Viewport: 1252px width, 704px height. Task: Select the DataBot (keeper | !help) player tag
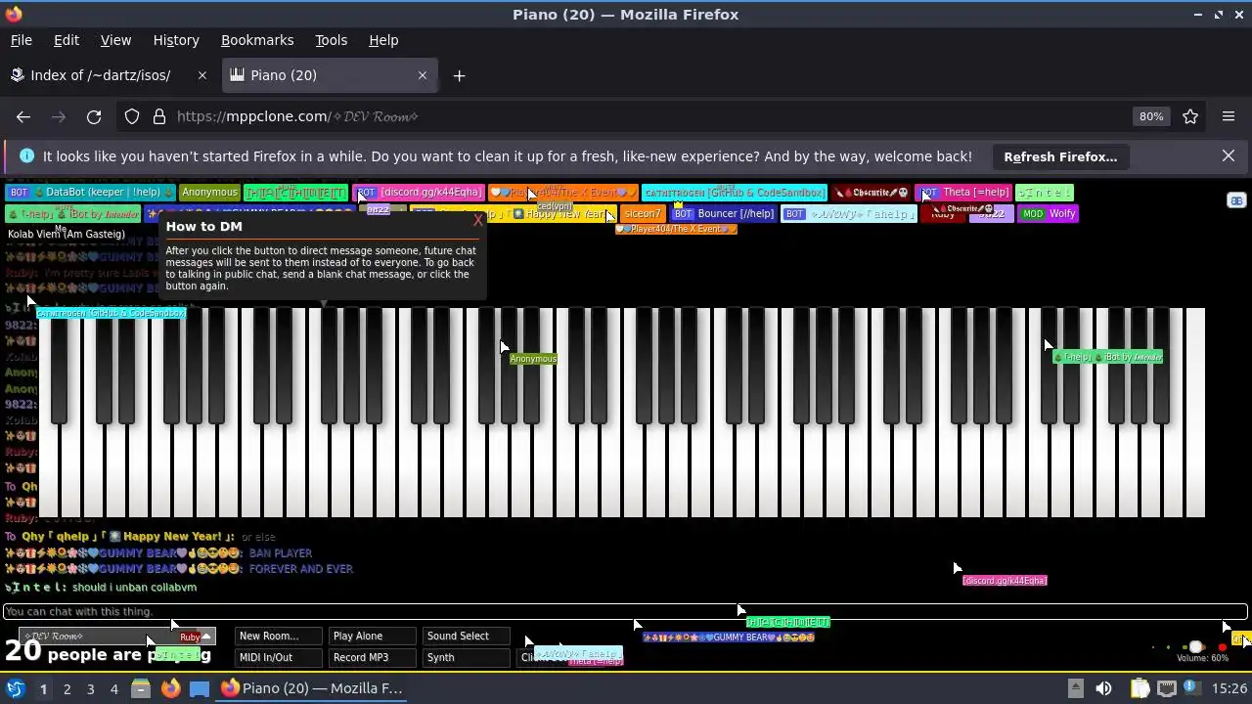91,193
